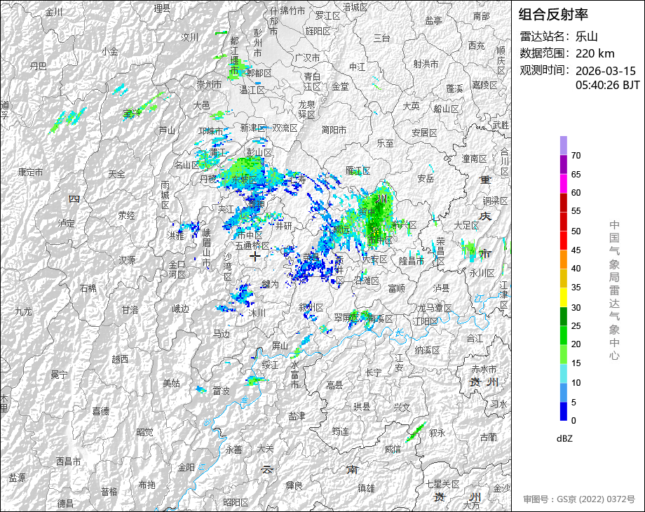Click the 射洪市 map label
The height and width of the screenshot is (512, 645).
(x=426, y=64)
